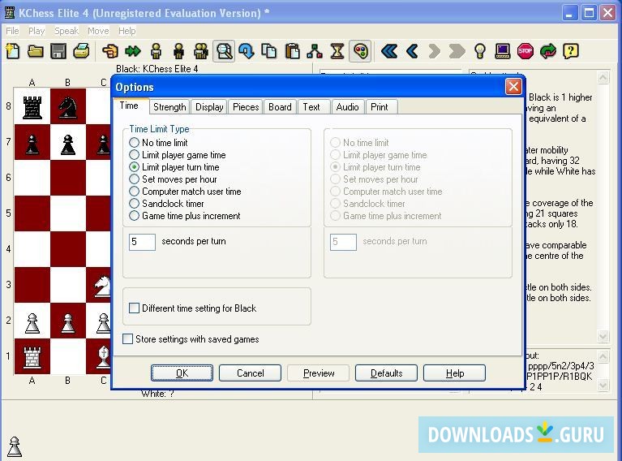Switch to the Display tab
The width and height of the screenshot is (622, 461).
click(209, 107)
